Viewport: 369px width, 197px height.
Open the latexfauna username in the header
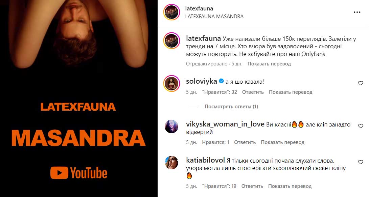coord(199,8)
